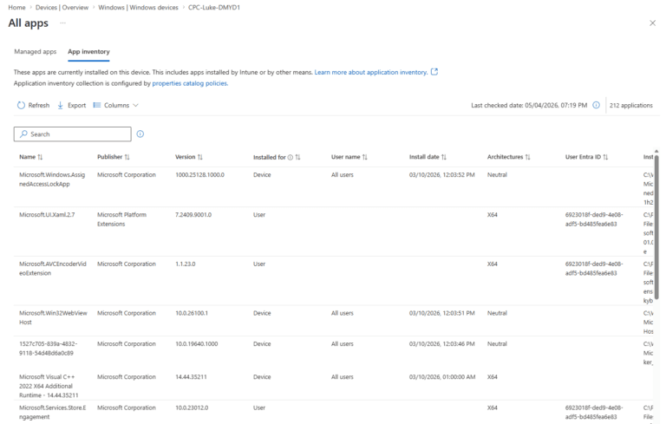Open Learn more about application inventory link
The width and height of the screenshot is (666, 424).
pyautogui.click(x=371, y=72)
